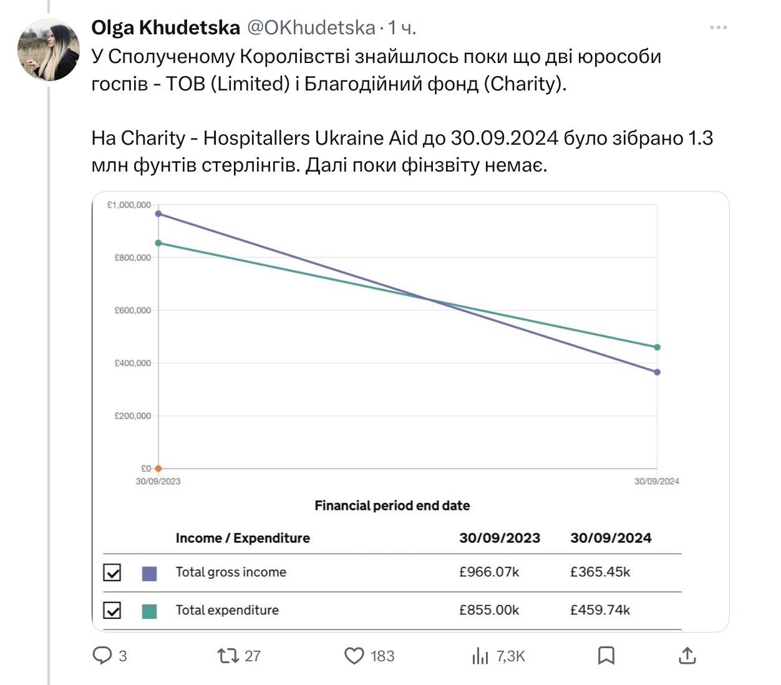The image size is (781, 685).
Task: Click the green Total expenditure swatch
Action: pyautogui.click(x=149, y=611)
